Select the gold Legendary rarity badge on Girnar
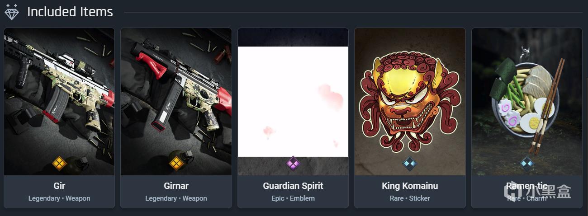This screenshot has width=588, height=216. click(176, 163)
